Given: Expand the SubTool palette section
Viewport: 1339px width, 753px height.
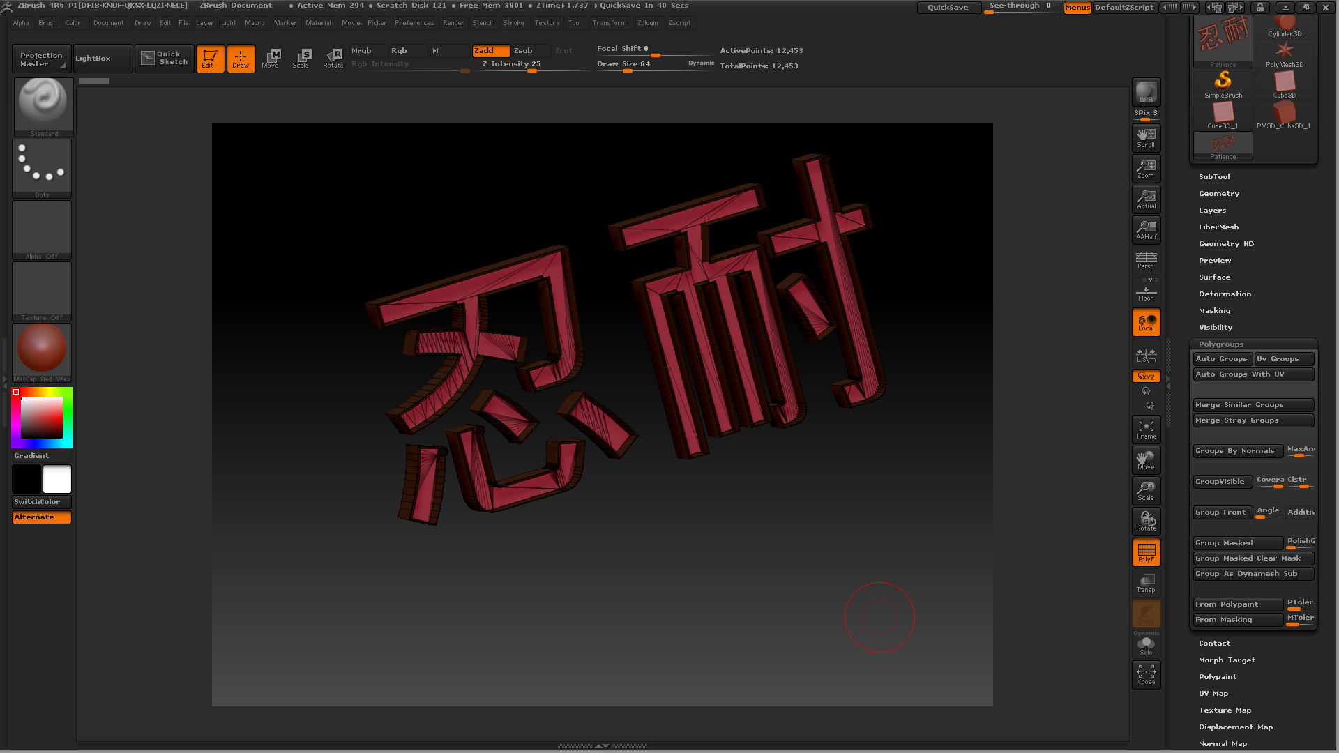Looking at the screenshot, I should 1214,176.
